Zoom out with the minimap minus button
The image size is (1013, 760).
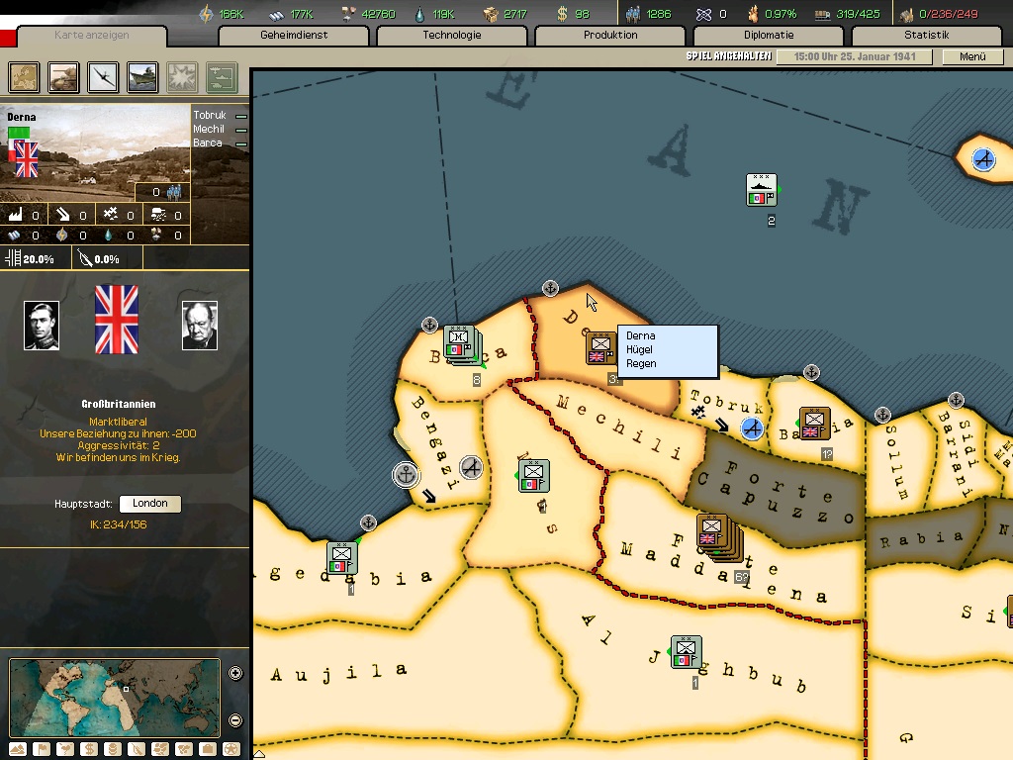(235, 720)
